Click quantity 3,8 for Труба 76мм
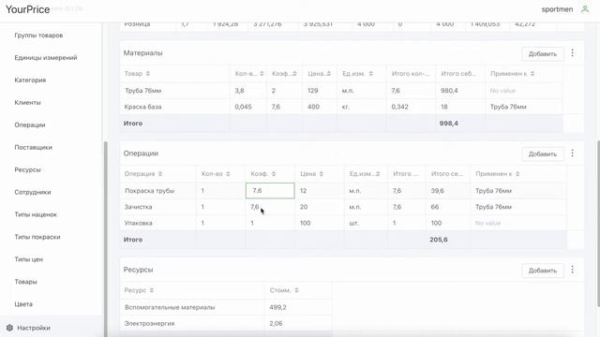The height and width of the screenshot is (337, 600). (x=240, y=91)
